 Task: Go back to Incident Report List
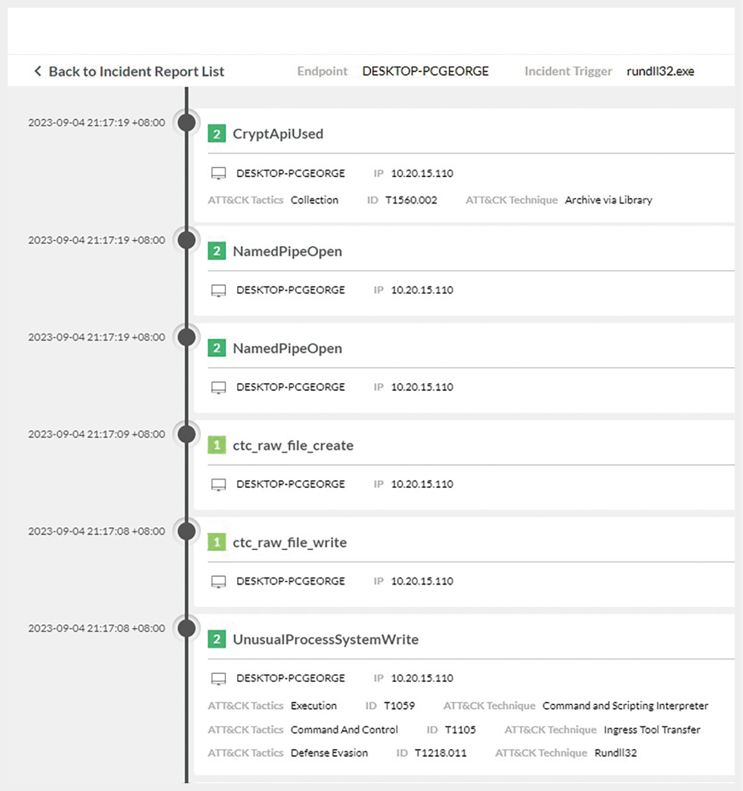136,71
